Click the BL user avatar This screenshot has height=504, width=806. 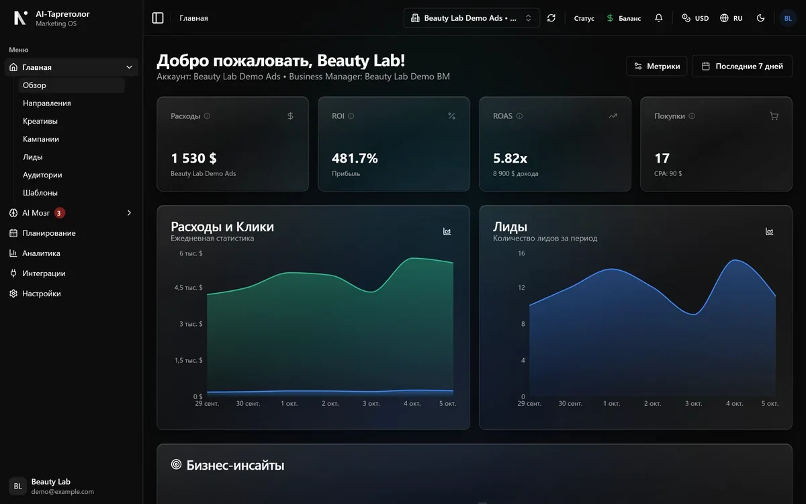point(788,18)
